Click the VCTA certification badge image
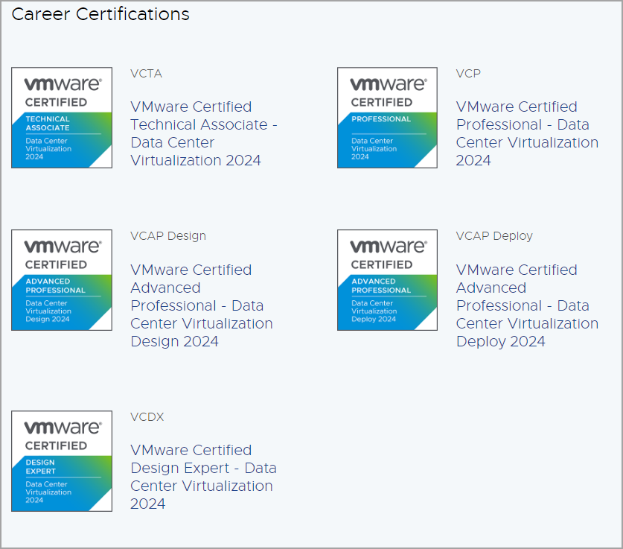The width and height of the screenshot is (623, 549). pos(61,117)
